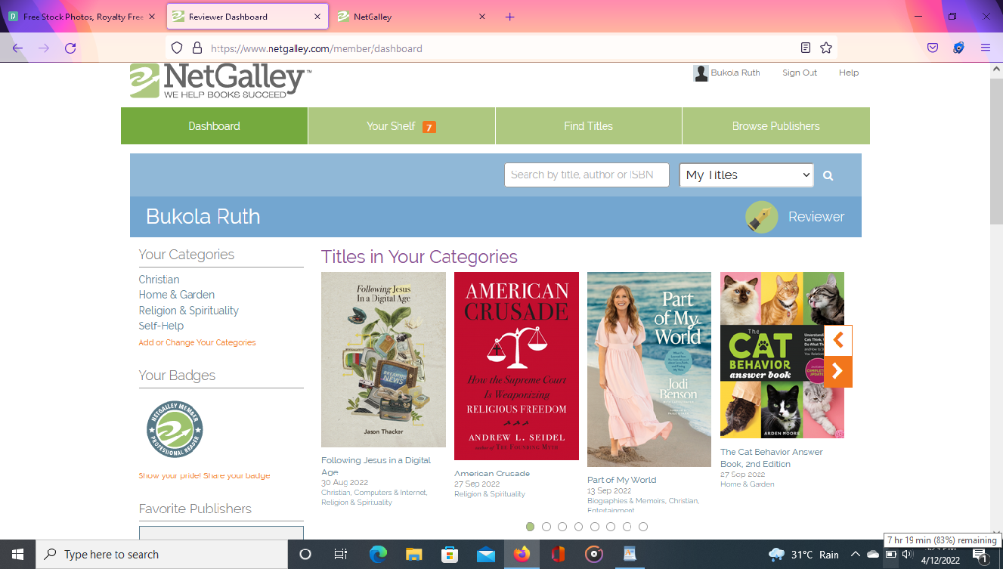The width and height of the screenshot is (1003, 569).
Task: Click Add or Change Your Categories
Action: point(197,342)
